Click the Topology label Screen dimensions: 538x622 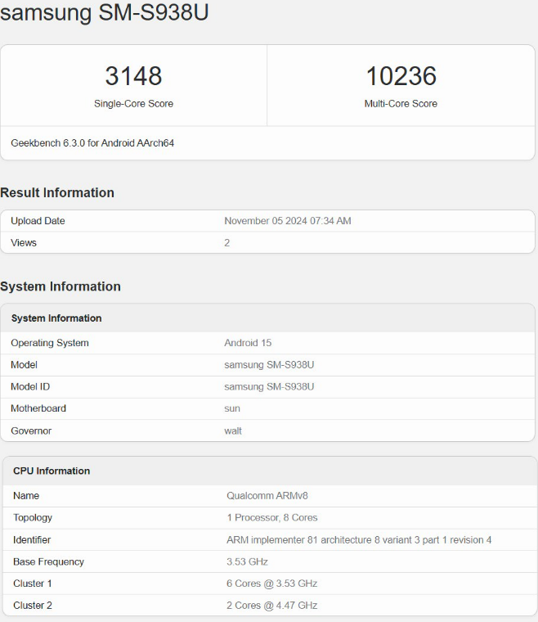pos(33,518)
